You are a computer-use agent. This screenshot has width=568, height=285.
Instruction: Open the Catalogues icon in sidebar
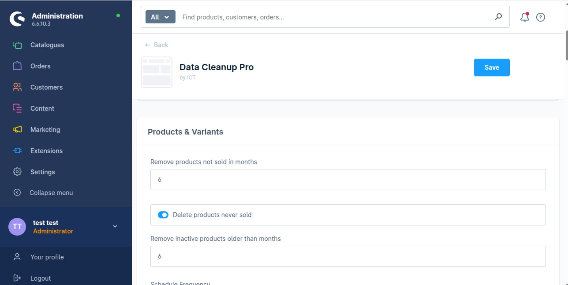click(17, 45)
